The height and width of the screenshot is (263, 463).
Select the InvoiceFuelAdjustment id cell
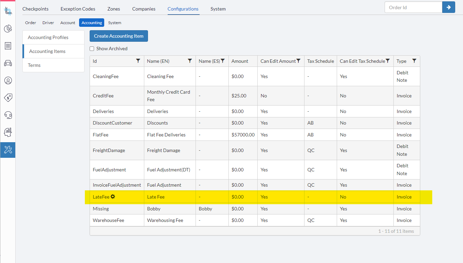pos(117,185)
